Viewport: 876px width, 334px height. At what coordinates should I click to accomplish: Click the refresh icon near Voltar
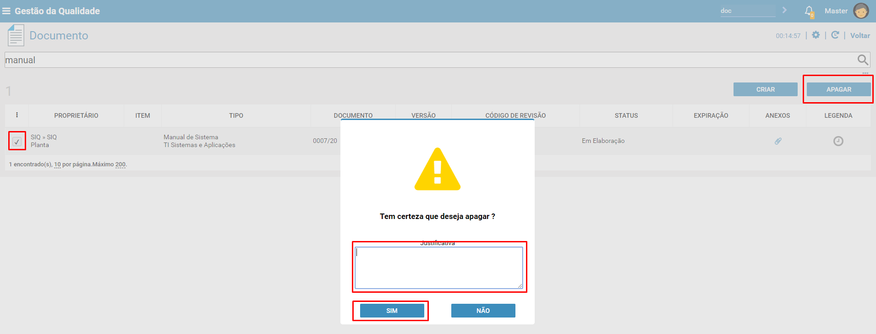point(835,35)
